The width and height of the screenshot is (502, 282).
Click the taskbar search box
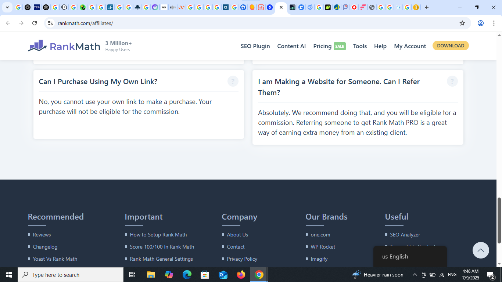(x=71, y=275)
